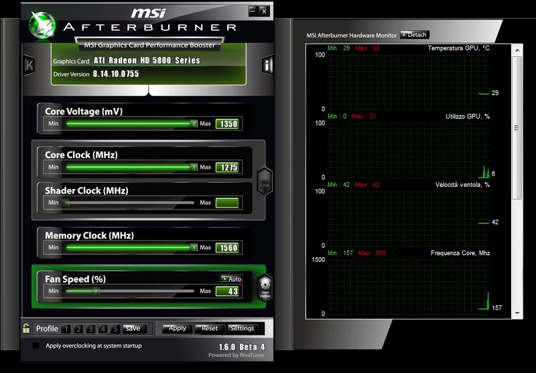The image size is (536, 373).
Task: Click the Core Voltage value field 1350
Action: point(227,124)
